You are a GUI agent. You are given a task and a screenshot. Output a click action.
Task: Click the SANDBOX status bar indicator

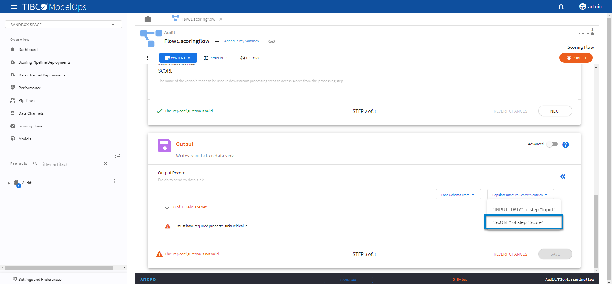tap(348, 280)
